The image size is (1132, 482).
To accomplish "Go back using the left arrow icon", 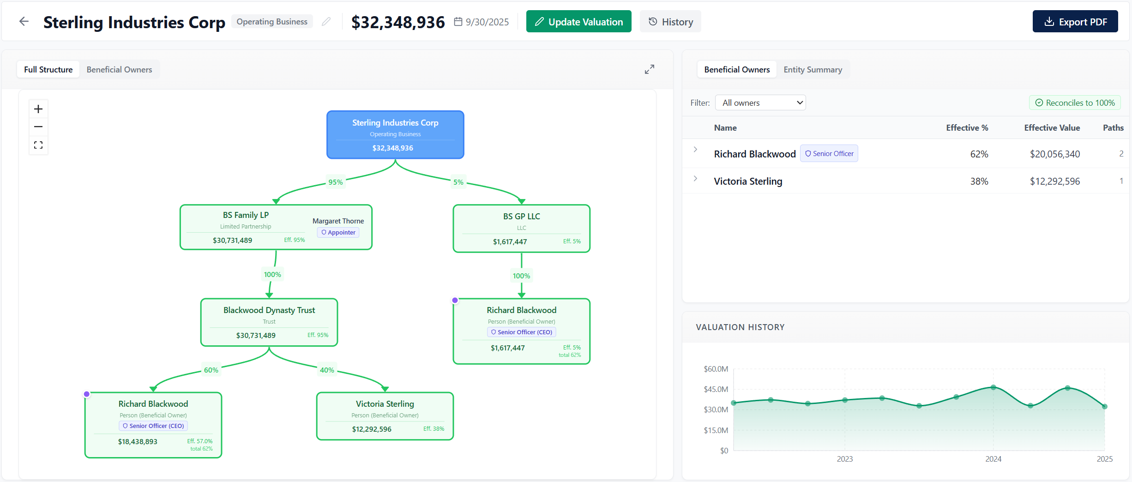I will (x=24, y=21).
